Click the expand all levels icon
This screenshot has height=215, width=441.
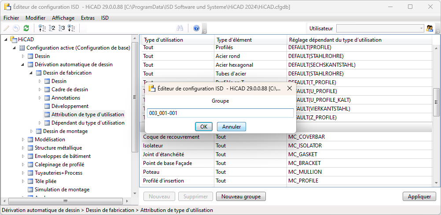71,28
